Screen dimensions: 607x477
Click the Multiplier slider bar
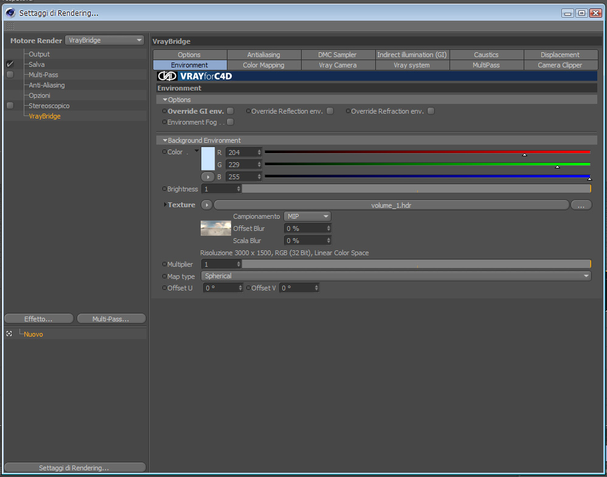(417, 264)
